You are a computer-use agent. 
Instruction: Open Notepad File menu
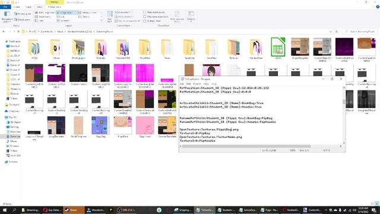182,84
